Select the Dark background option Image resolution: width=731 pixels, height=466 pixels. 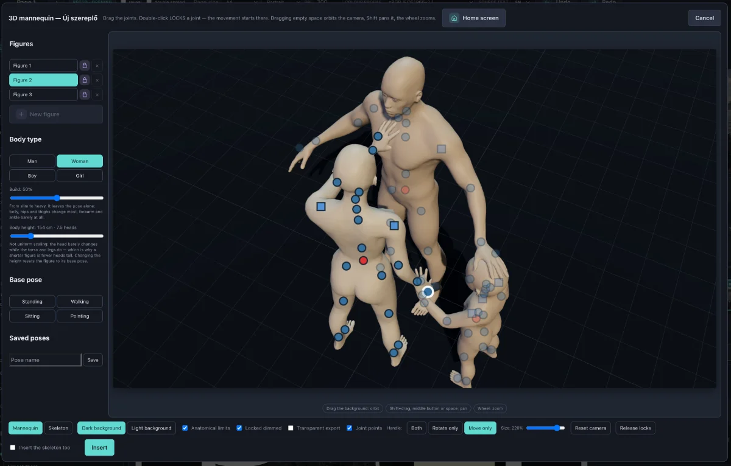click(x=101, y=428)
